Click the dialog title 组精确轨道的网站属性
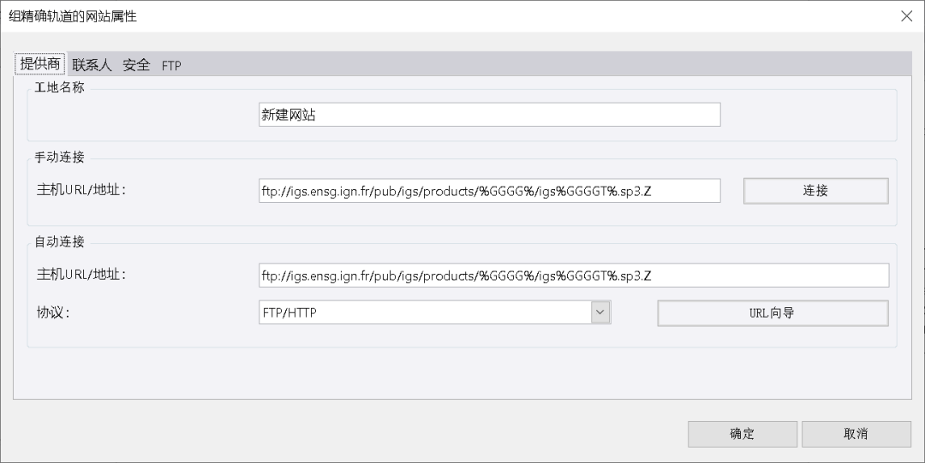This screenshot has width=925, height=463. tap(73, 16)
